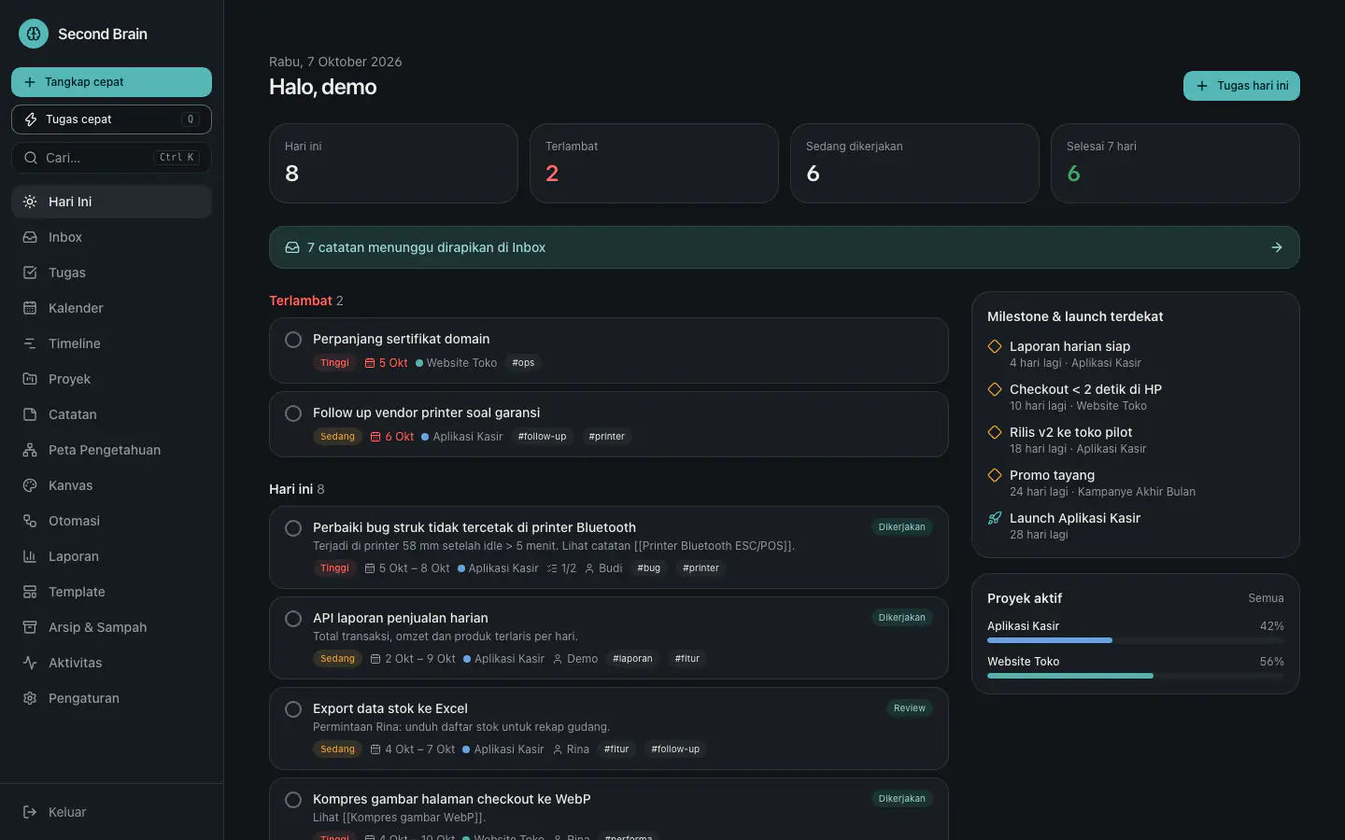Click the #ops tag on Perpanjang sertifikat
The width and height of the screenshot is (1345, 840).
tap(523, 363)
